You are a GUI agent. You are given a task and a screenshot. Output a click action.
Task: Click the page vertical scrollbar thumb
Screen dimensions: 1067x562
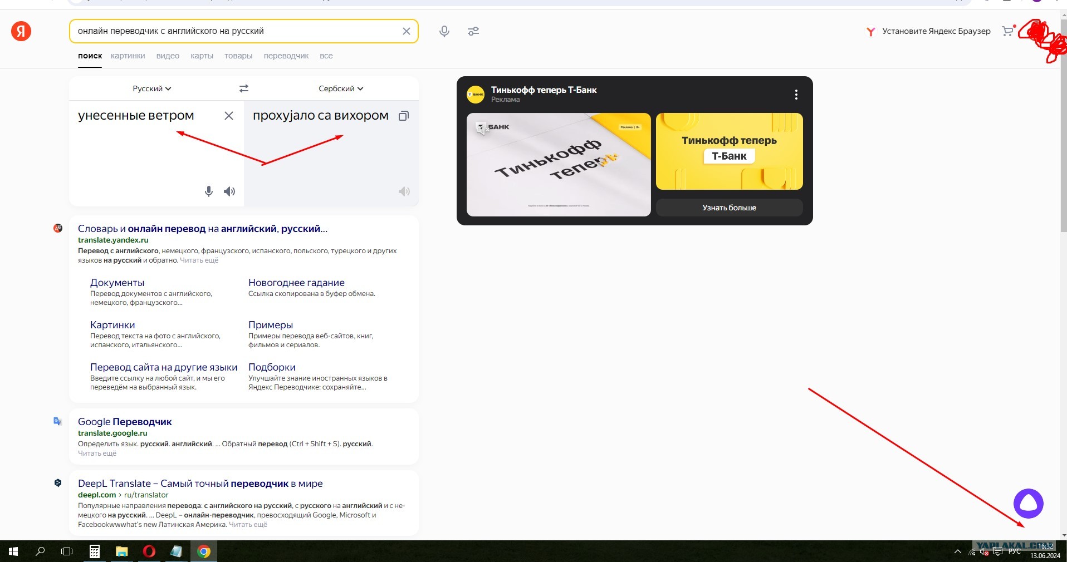[1064, 125]
